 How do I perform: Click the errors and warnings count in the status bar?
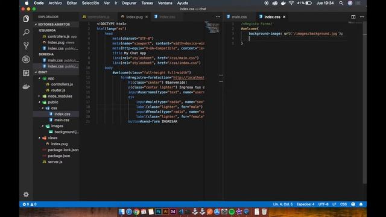coord(30,204)
